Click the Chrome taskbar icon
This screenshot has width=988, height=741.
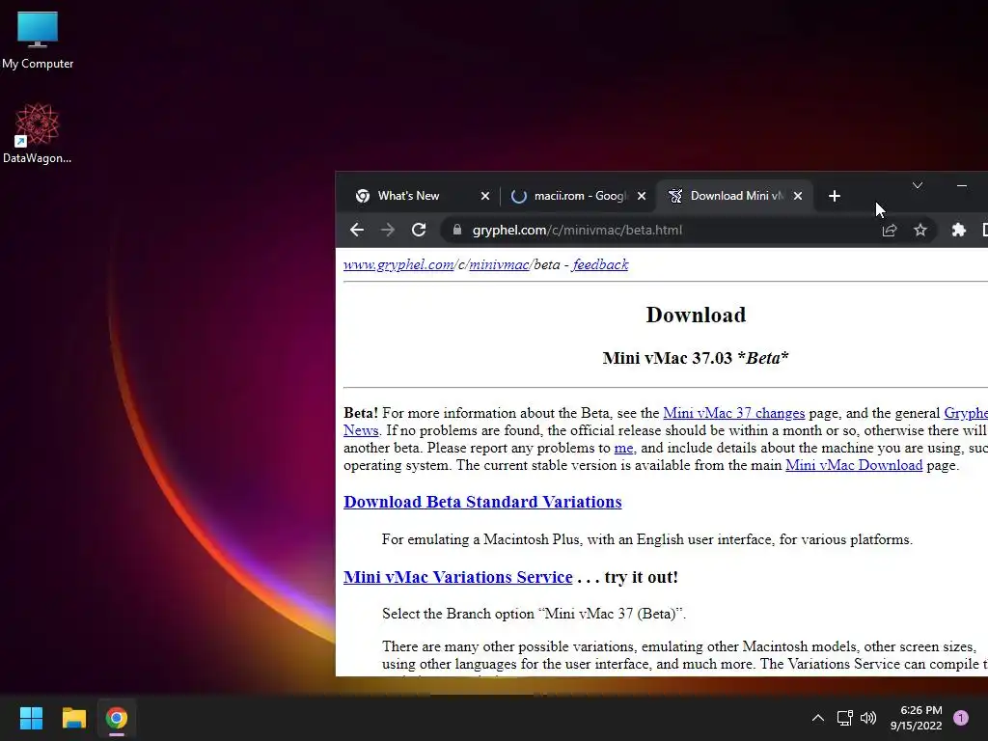click(x=117, y=718)
